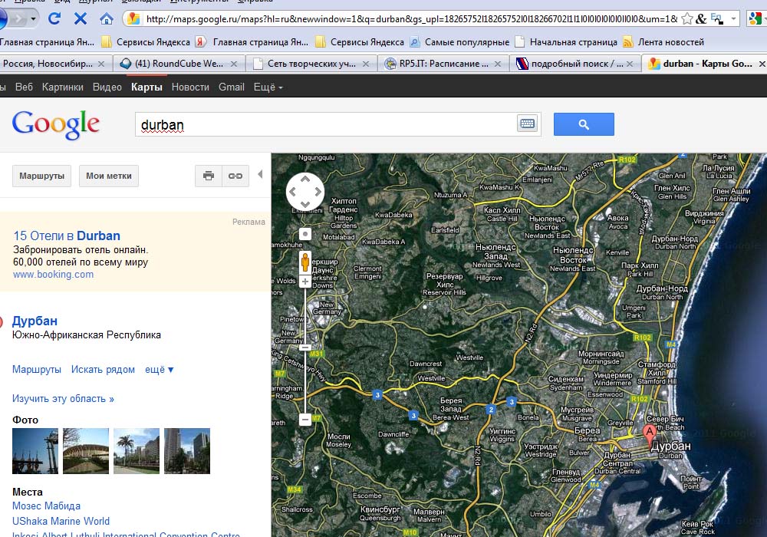Close the RP5.IT: Расписание tab
The width and height of the screenshot is (767, 537).
[x=498, y=64]
